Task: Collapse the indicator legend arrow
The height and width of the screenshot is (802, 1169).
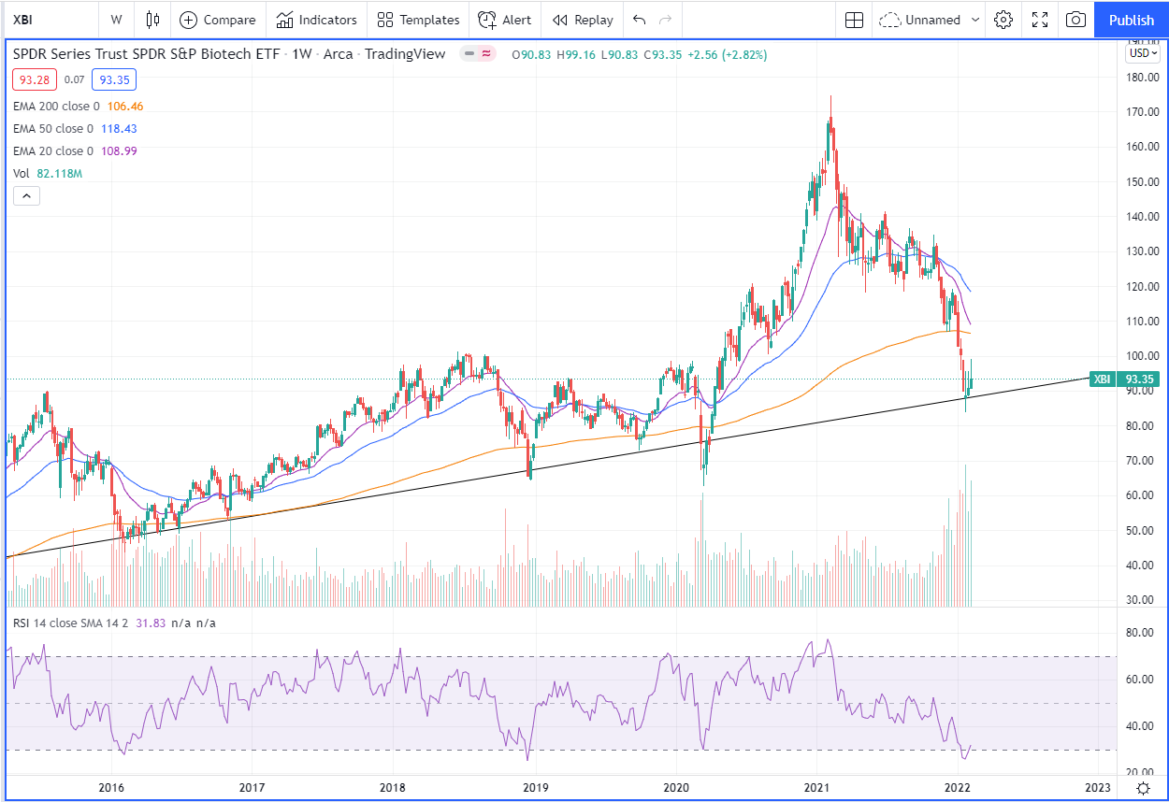Action: [x=26, y=195]
